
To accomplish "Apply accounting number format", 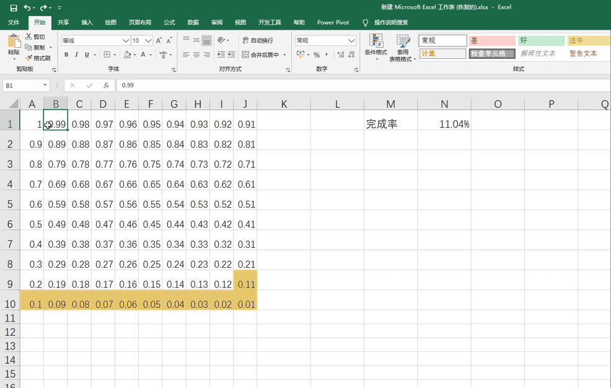I will click(x=301, y=55).
